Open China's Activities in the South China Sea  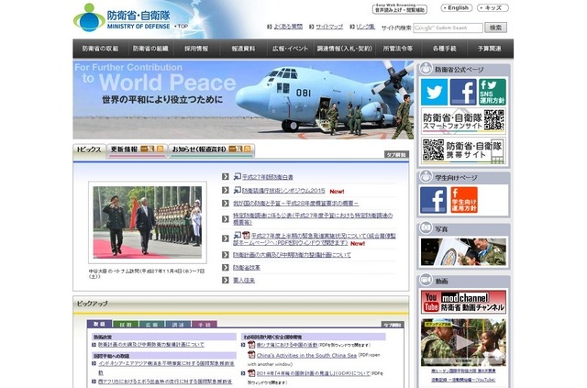[x=306, y=355]
